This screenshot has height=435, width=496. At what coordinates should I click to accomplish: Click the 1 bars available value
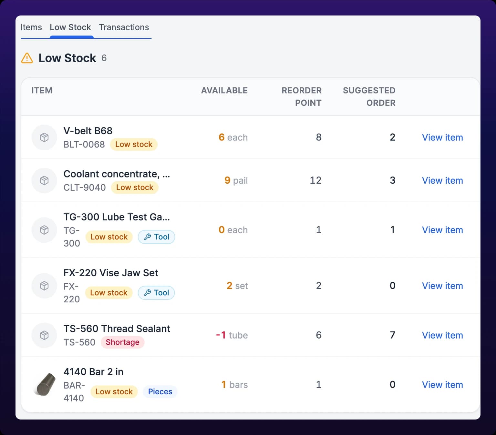point(234,385)
